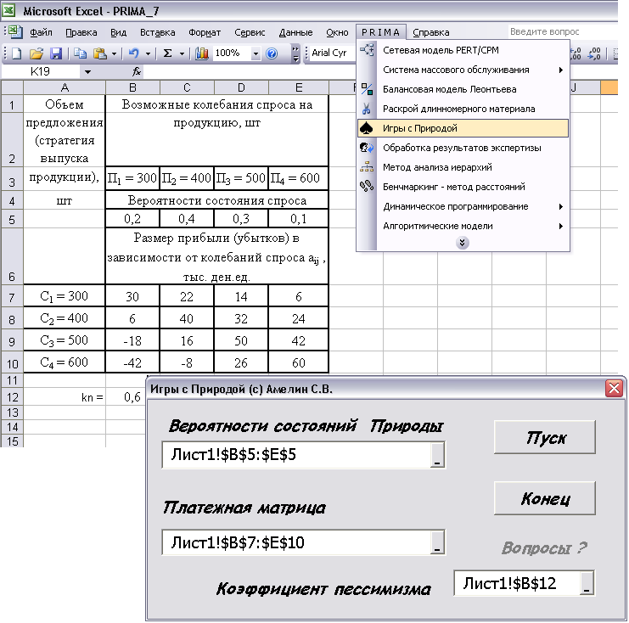Click the PERT/CPM network model icon
This screenshot has width=629, height=623.
click(x=367, y=50)
